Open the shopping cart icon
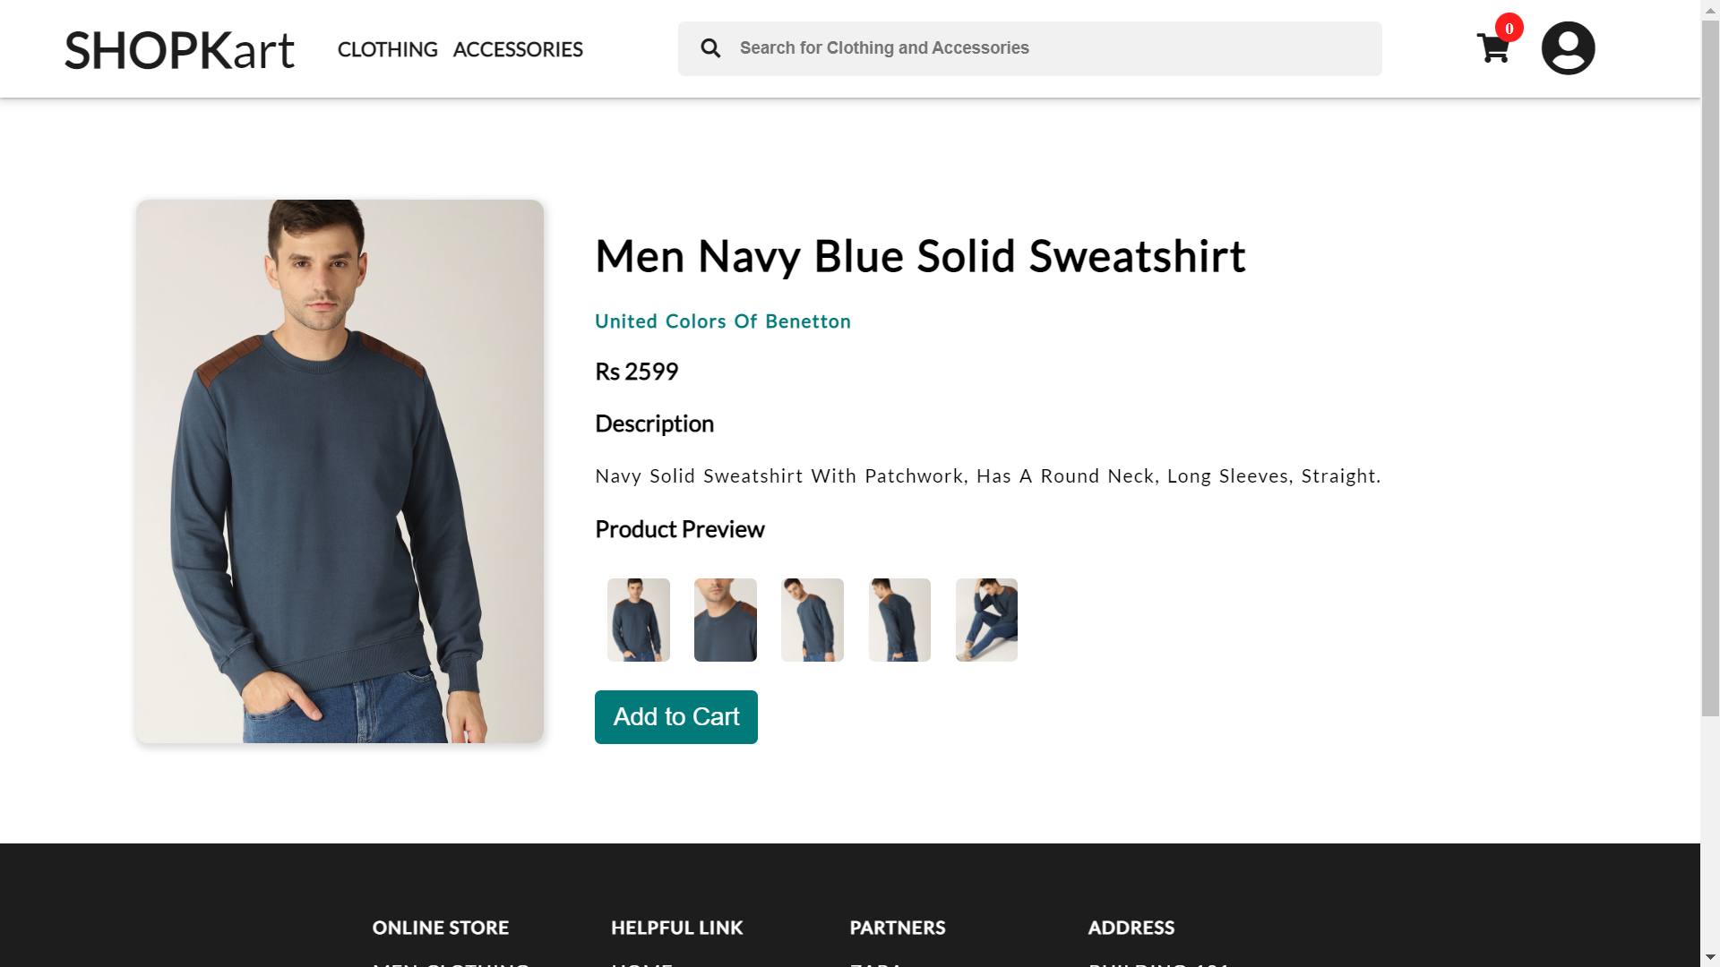This screenshot has width=1720, height=967. [x=1492, y=49]
